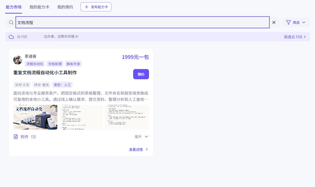The height and width of the screenshot is (187, 315).
Task: Click the search magnifier icon
Action: coord(11,22)
